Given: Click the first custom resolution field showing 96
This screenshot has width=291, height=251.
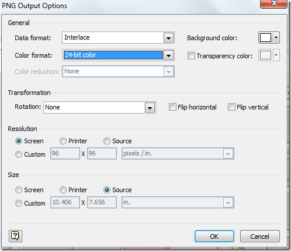Looking at the screenshot, I should coord(65,154).
